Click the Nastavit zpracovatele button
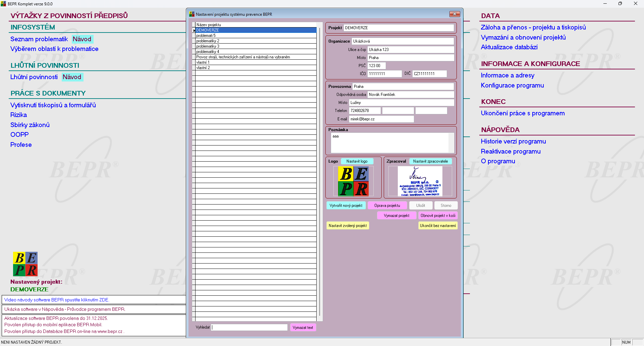This screenshot has height=346, width=644. (x=430, y=161)
